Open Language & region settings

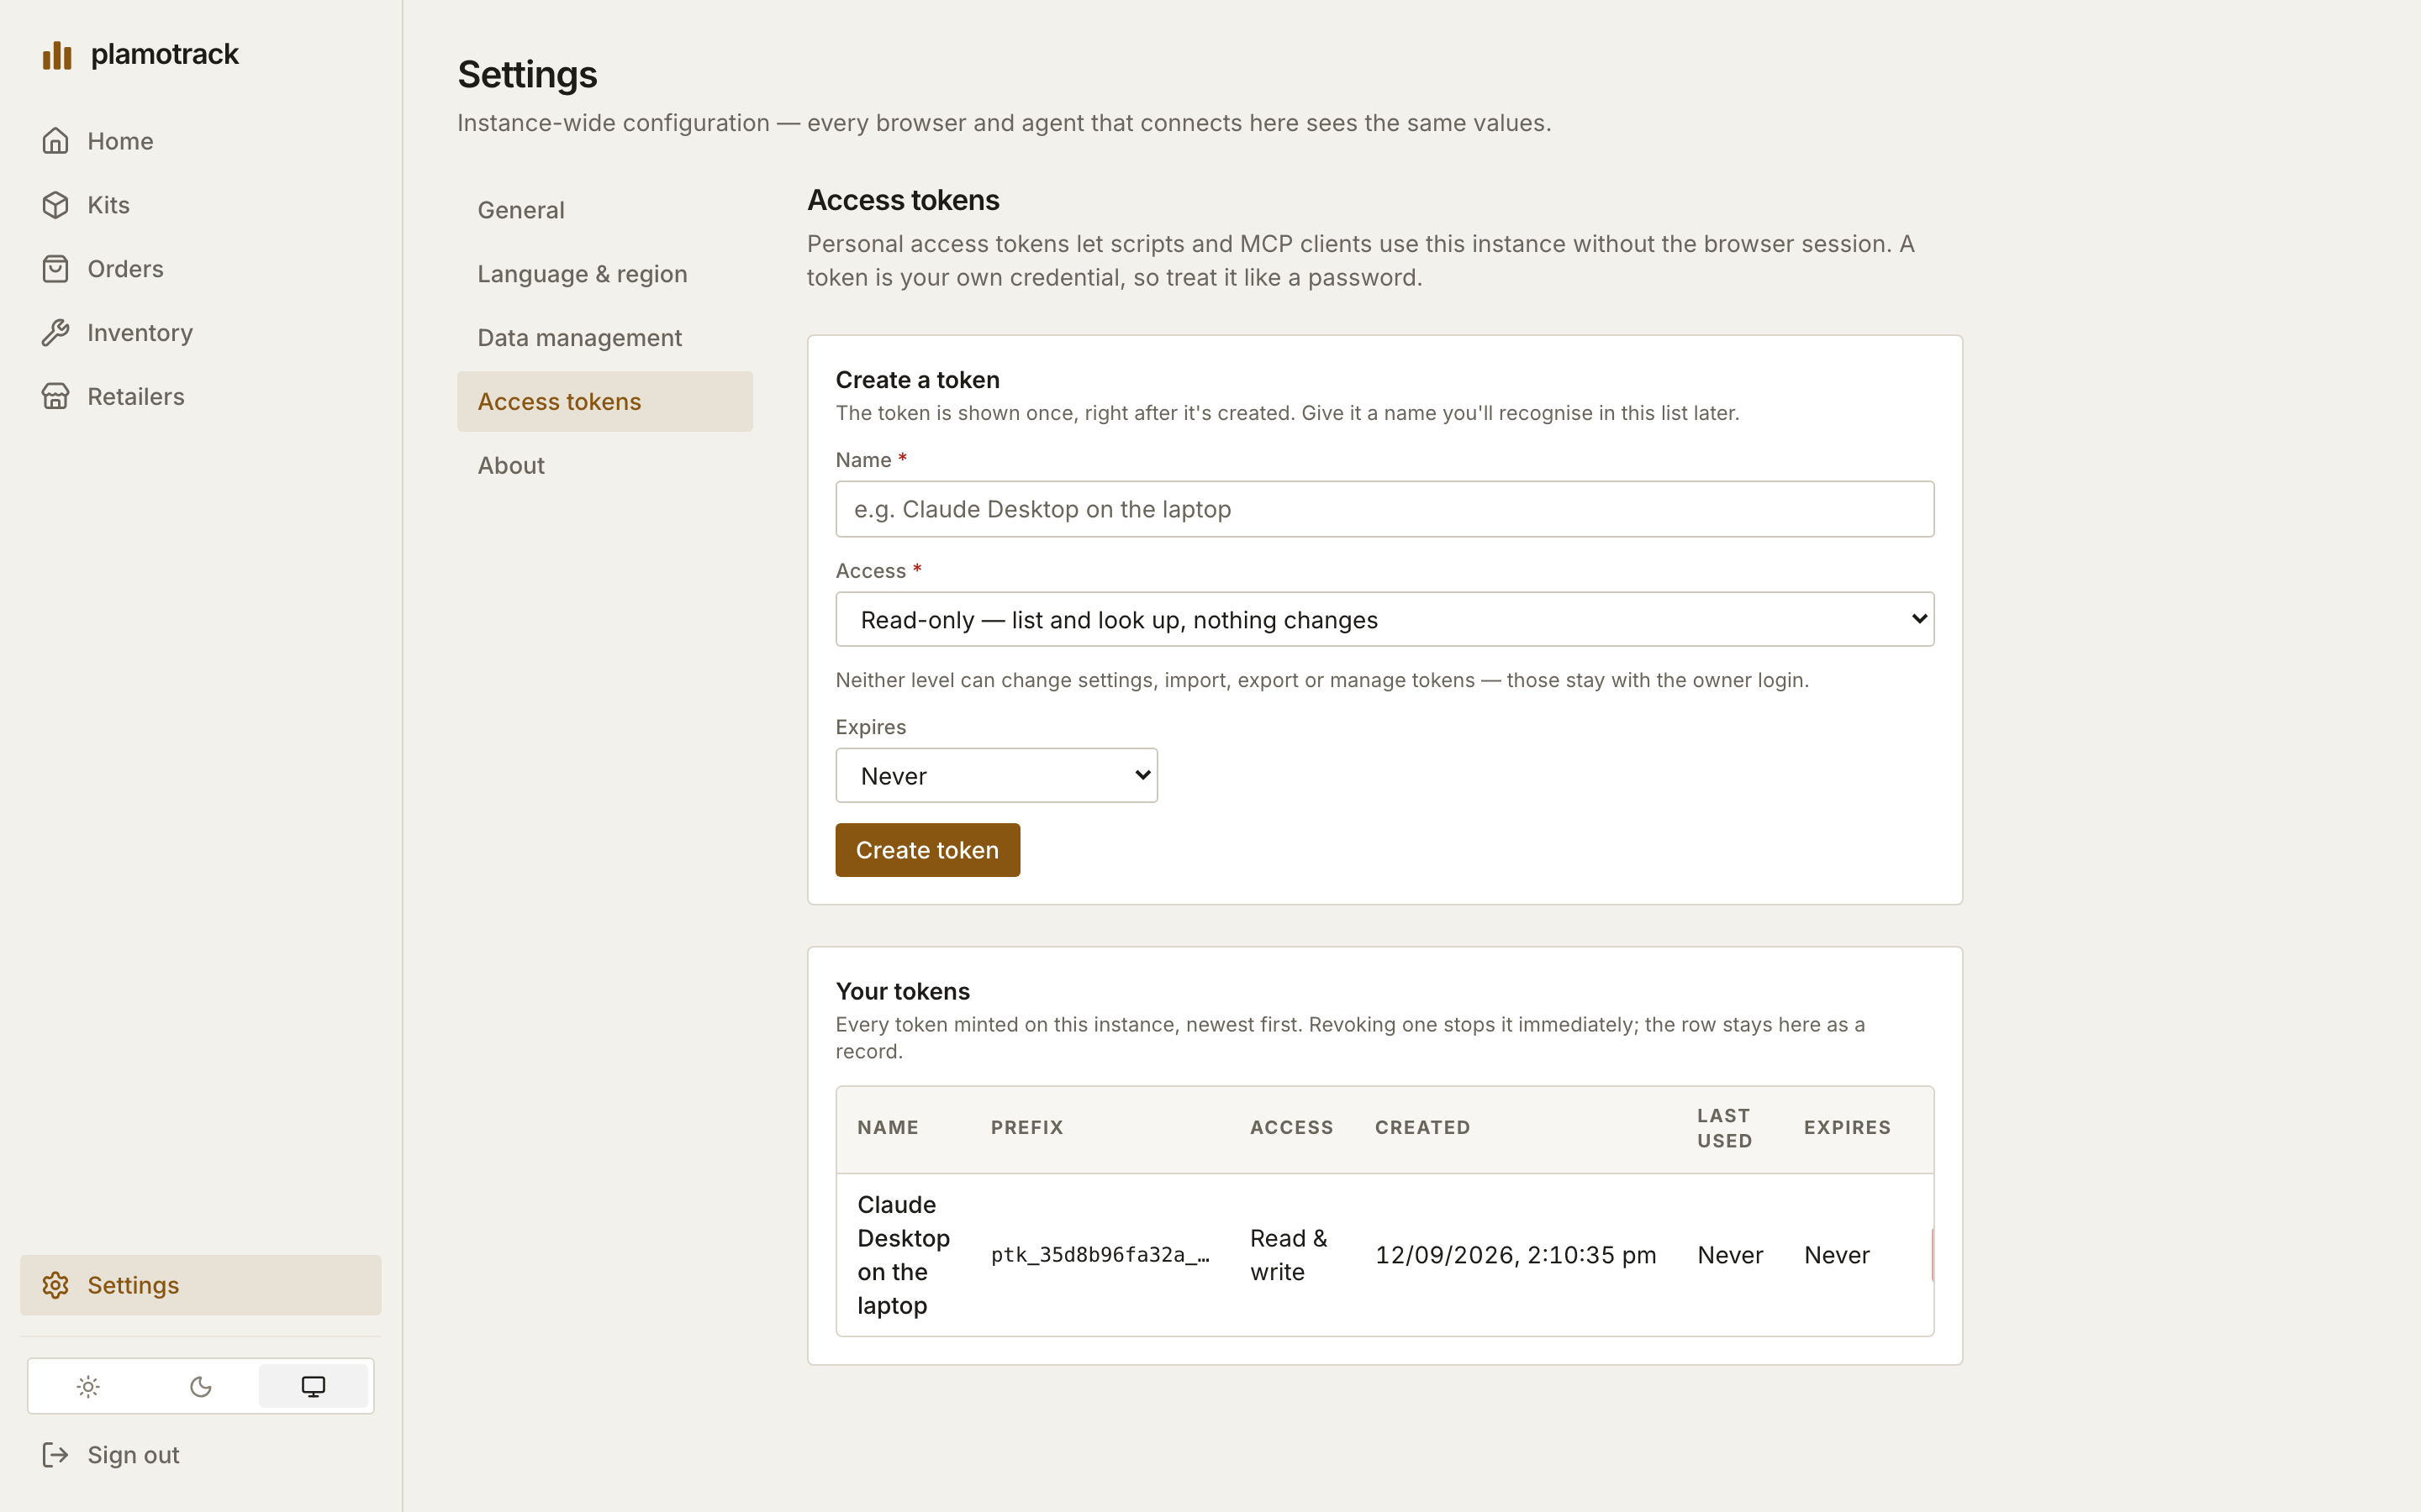604,274
